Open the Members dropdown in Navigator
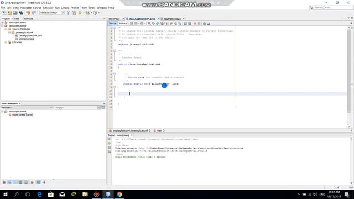The image size is (354, 199). coord(27,108)
